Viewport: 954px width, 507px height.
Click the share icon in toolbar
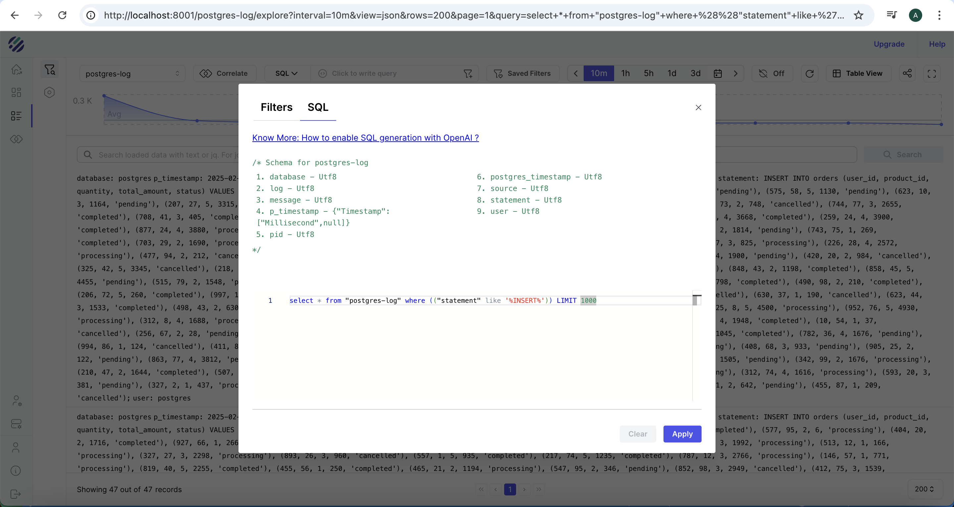[x=907, y=73]
